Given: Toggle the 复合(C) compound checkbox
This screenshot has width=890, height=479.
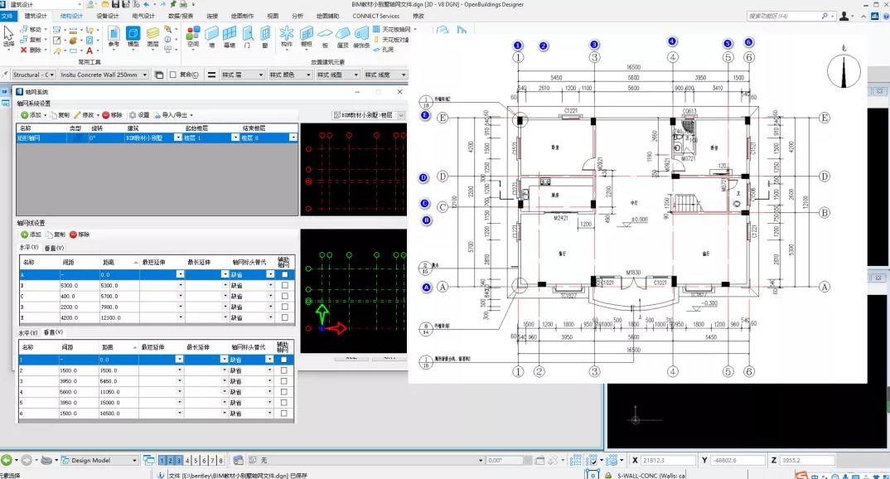Looking at the screenshot, I should point(173,75).
